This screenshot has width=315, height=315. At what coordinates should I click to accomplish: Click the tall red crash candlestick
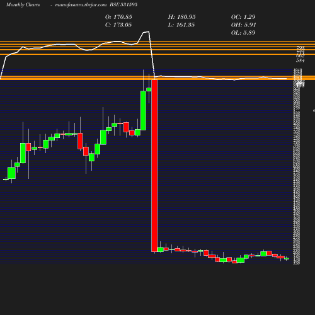[x=154, y=166]
